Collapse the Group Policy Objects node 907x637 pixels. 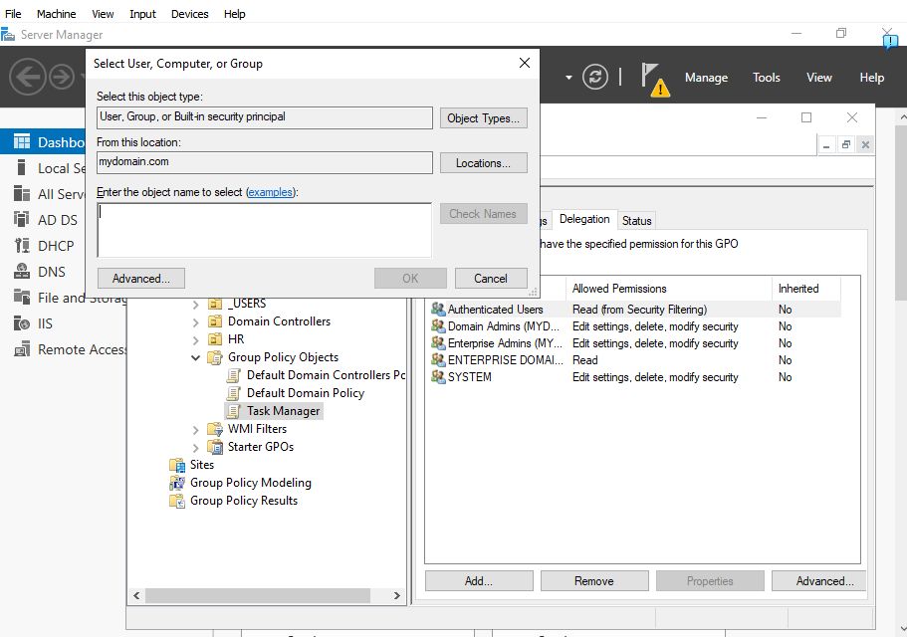coord(195,357)
